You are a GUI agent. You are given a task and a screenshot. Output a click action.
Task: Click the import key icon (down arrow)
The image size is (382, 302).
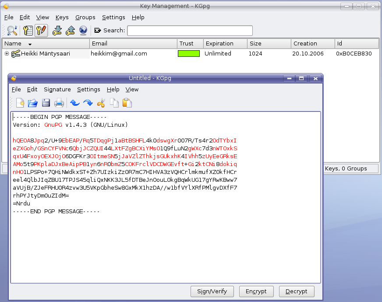(57, 31)
